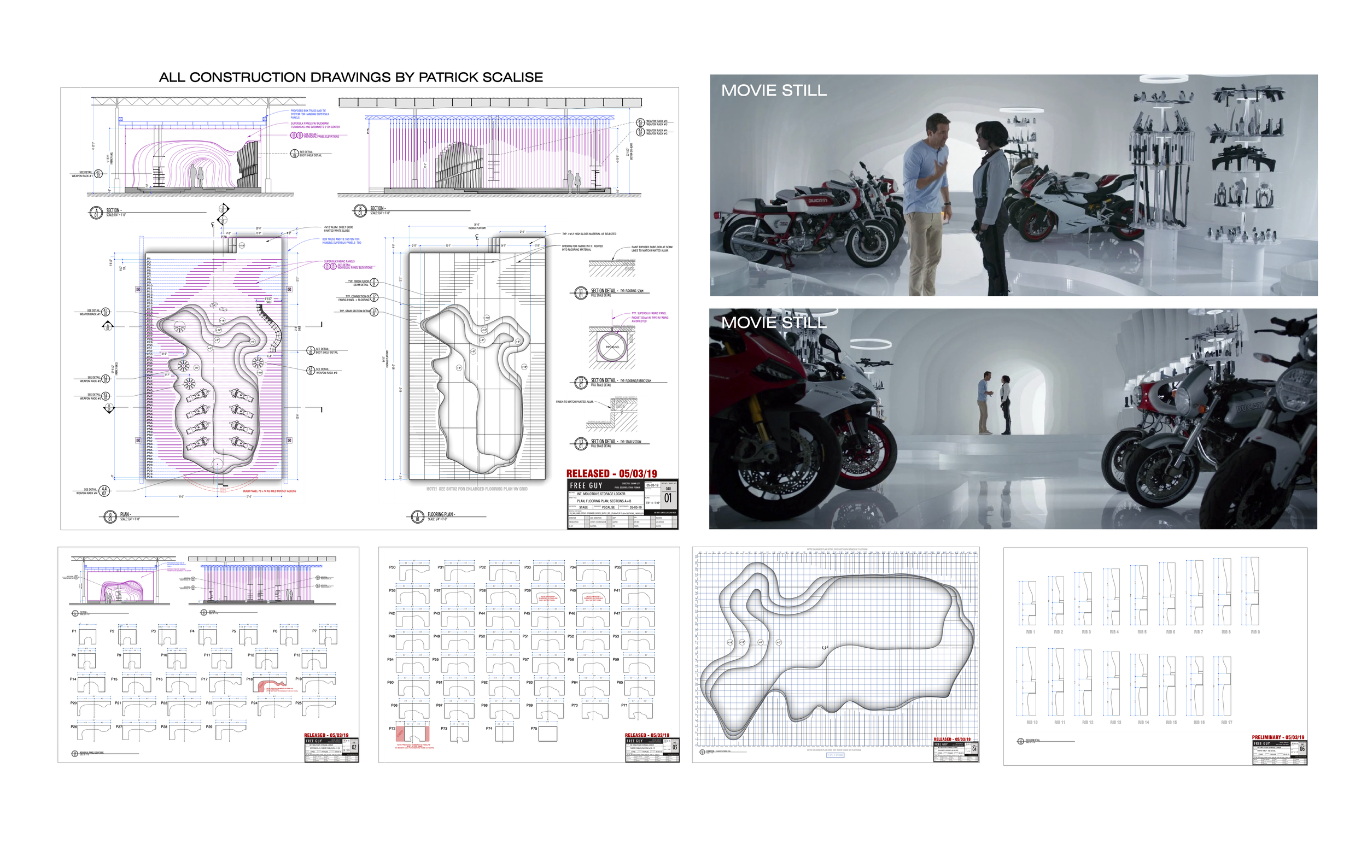The width and height of the screenshot is (1367, 868).
Task: Open the lower movie still of the motorcycle hall
Action: 1013,419
